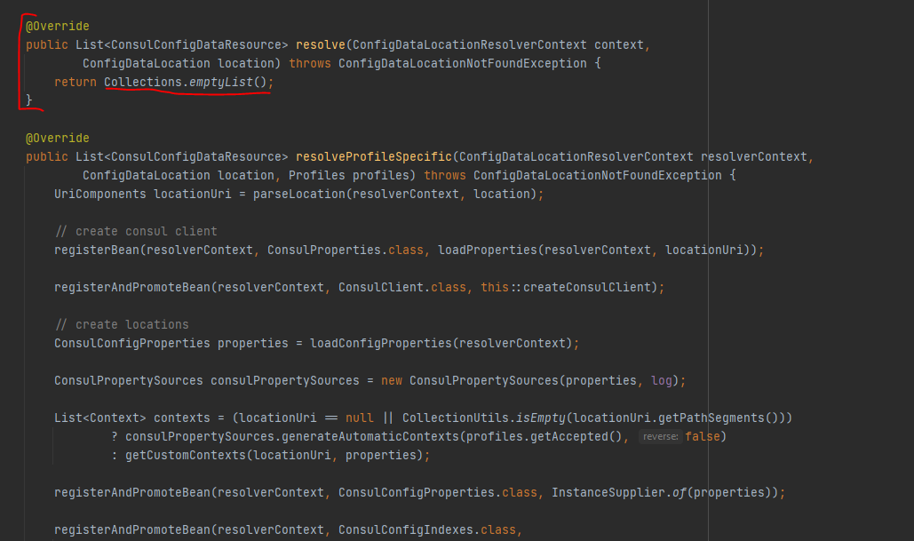Click the @Override annotation above resolveProfileSpecific

tap(57, 139)
